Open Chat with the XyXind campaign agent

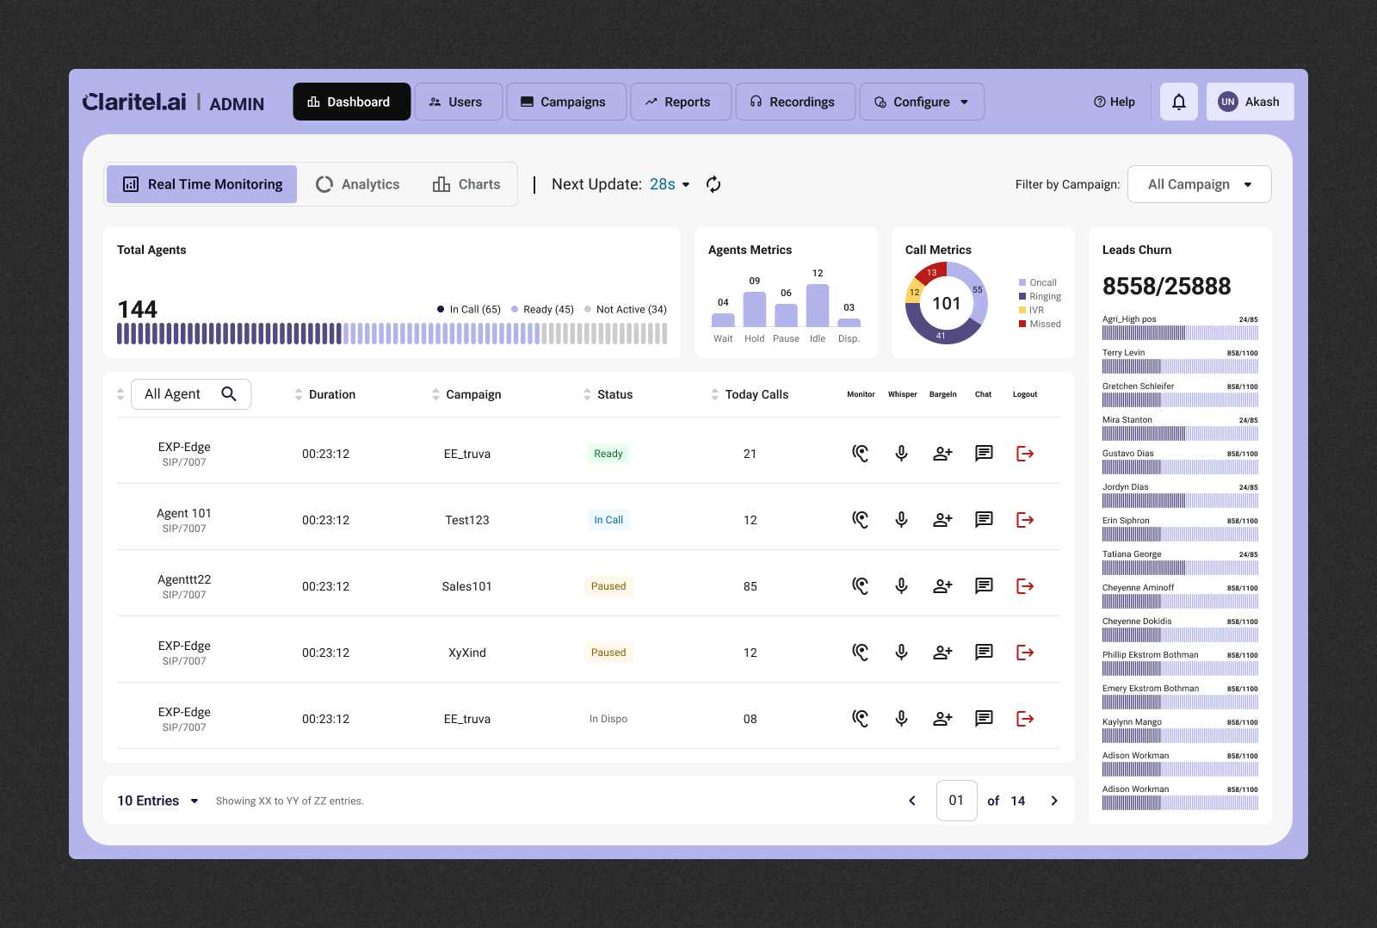tap(983, 652)
